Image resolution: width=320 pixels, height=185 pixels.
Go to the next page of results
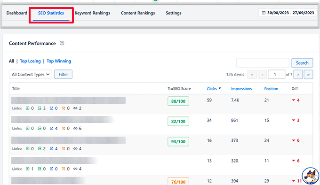click(x=298, y=75)
